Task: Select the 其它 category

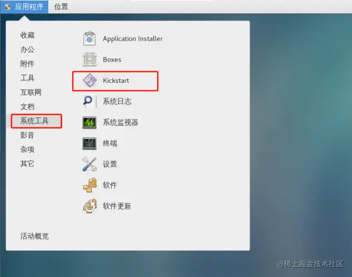Action: [27, 164]
